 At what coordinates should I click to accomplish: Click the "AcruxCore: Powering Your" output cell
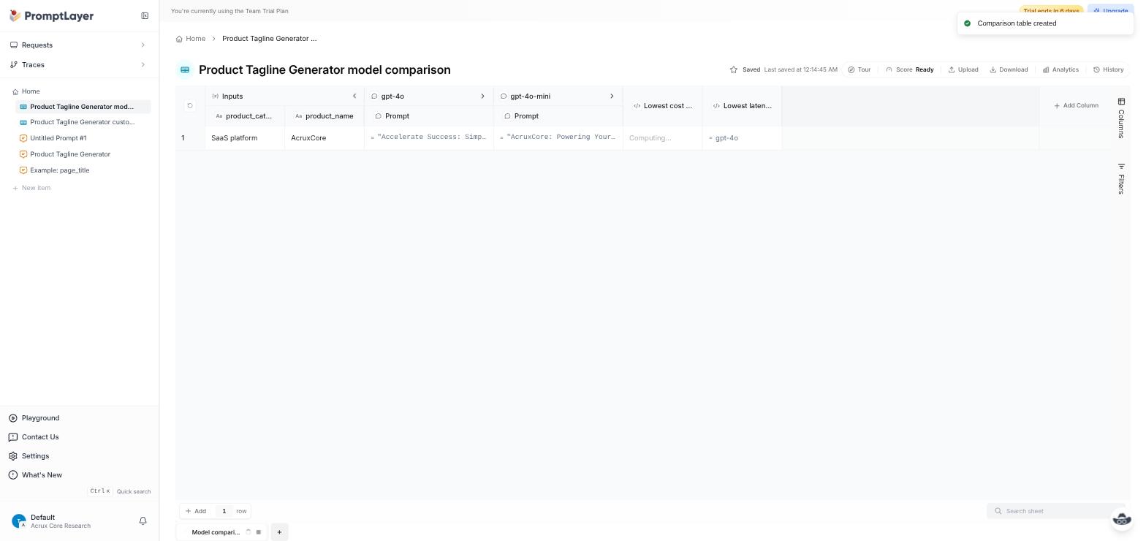(558, 138)
